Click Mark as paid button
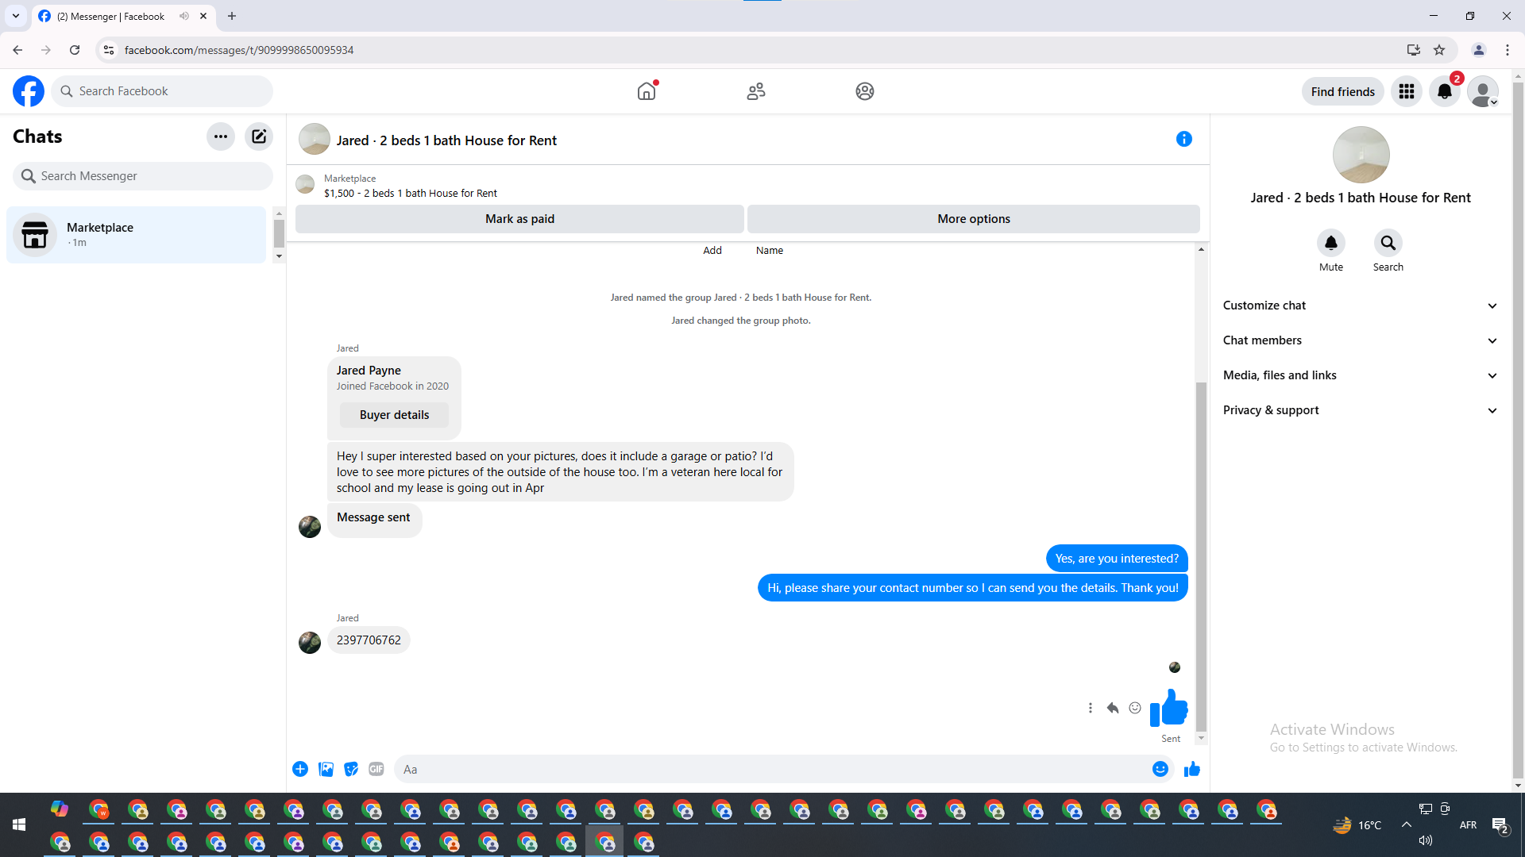1525x857 pixels. pos(519,219)
